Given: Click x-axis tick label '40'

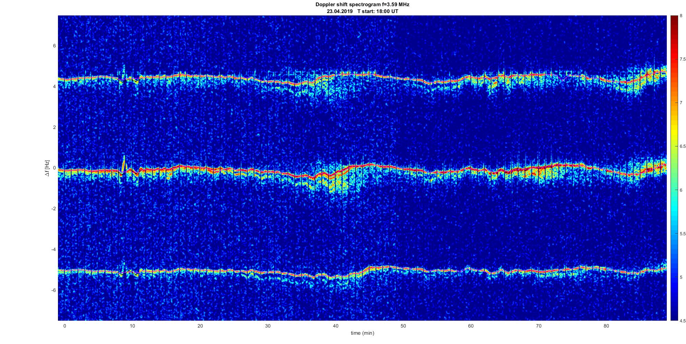Looking at the screenshot, I should [x=335, y=326].
